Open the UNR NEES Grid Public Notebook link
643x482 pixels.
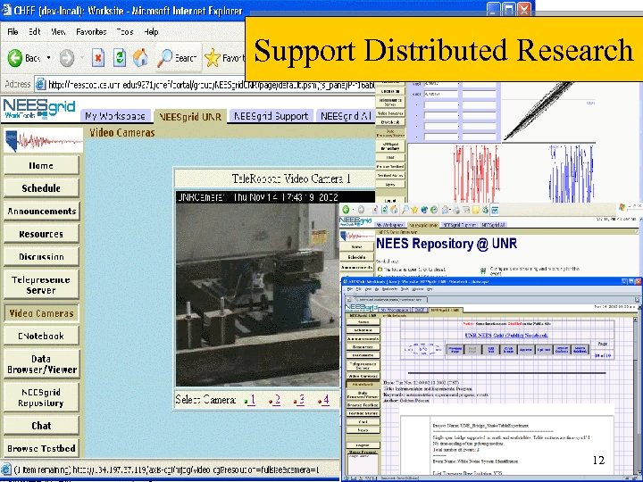(506, 336)
